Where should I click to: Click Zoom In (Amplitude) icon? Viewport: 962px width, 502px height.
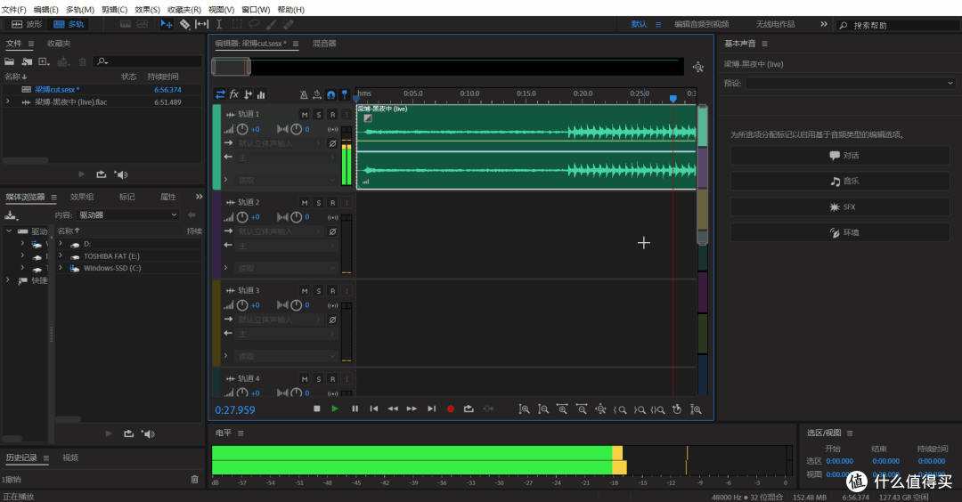(524, 409)
